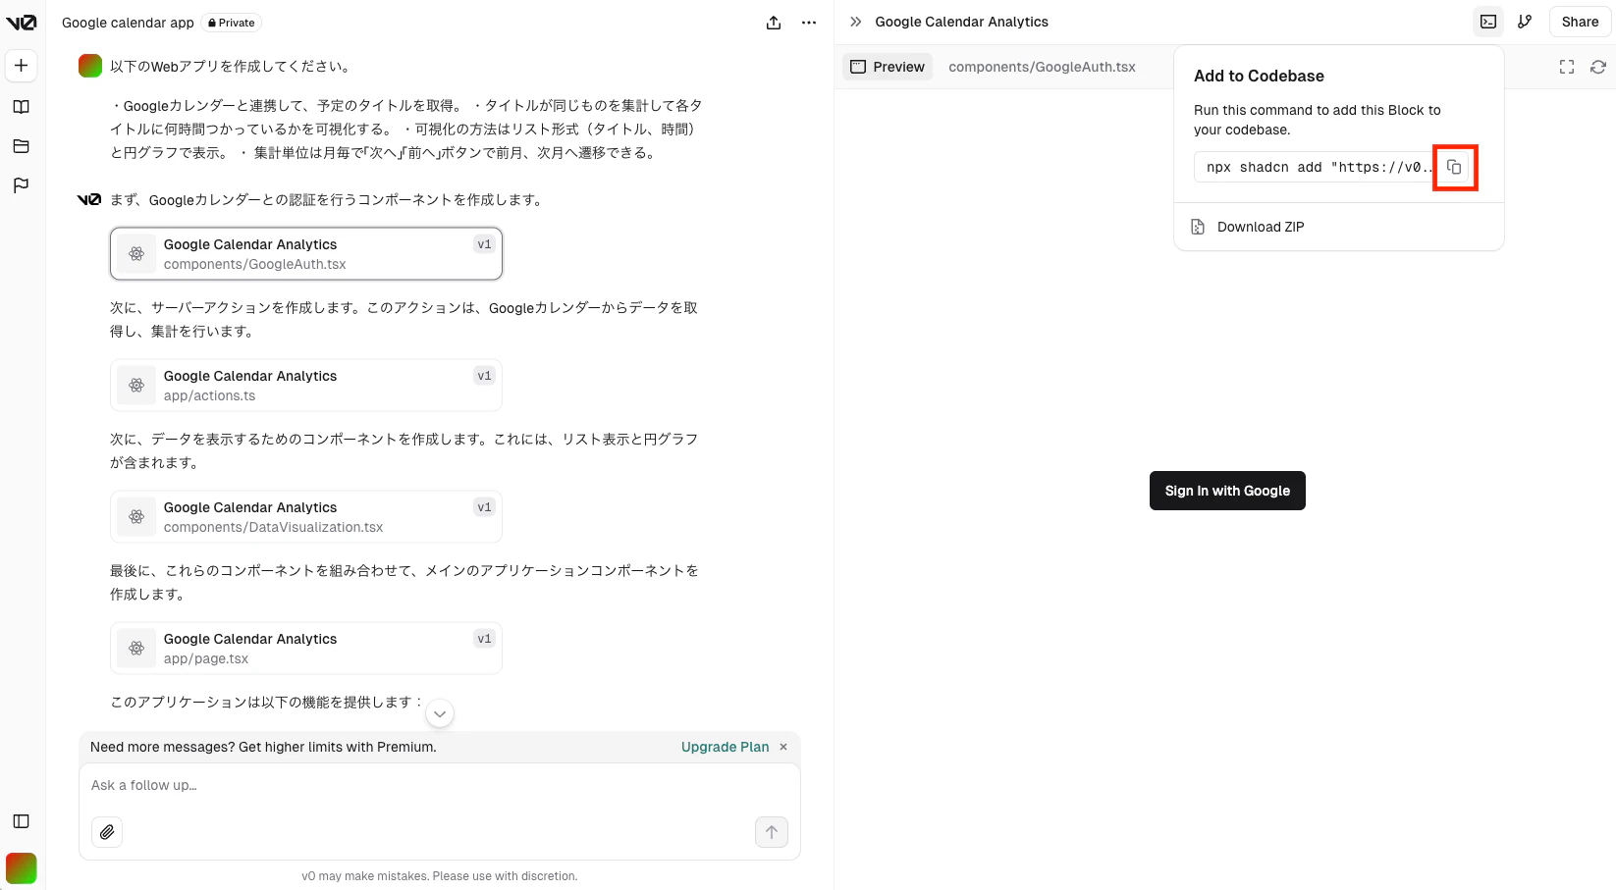Click the v1 badge on GoogleAuth.tsx card
1616x890 pixels.
click(484, 244)
